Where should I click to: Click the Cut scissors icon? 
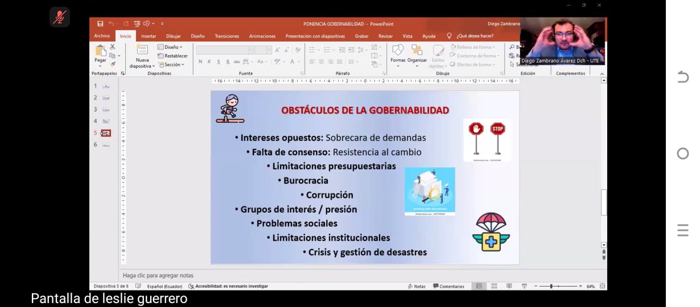pyautogui.click(x=113, y=47)
